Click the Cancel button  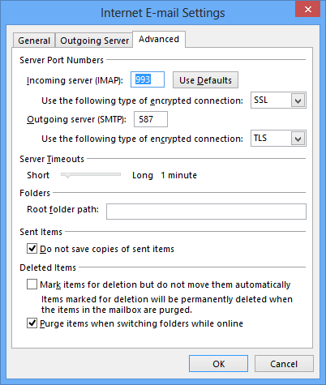(x=284, y=364)
